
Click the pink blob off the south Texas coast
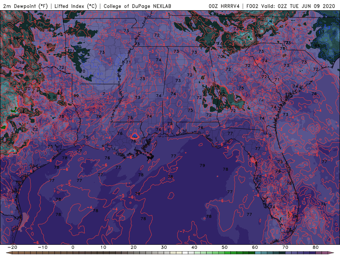[x=24, y=221]
